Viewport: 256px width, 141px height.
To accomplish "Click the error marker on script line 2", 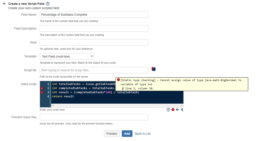I will coord(42,88).
